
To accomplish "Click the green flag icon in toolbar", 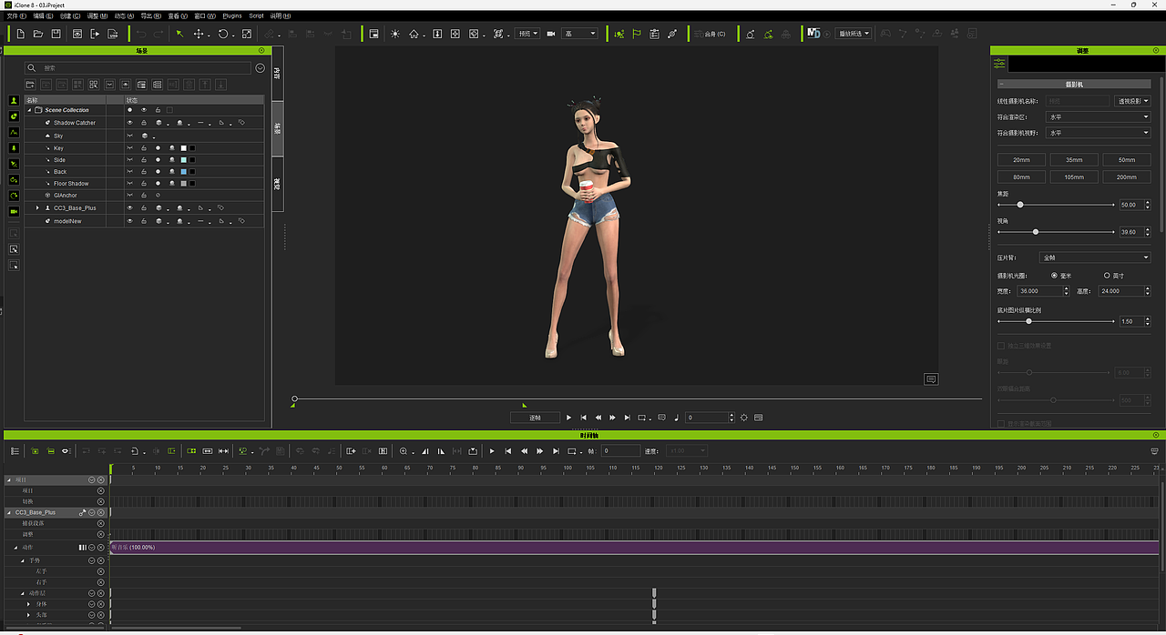I will click(x=637, y=34).
